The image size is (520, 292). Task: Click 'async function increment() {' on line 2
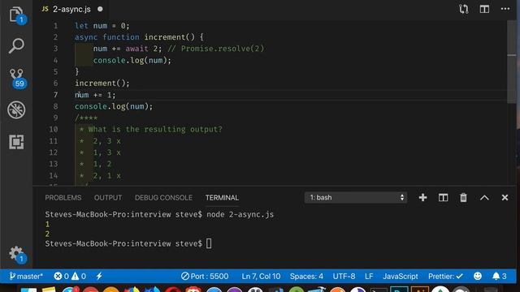[x=139, y=37]
